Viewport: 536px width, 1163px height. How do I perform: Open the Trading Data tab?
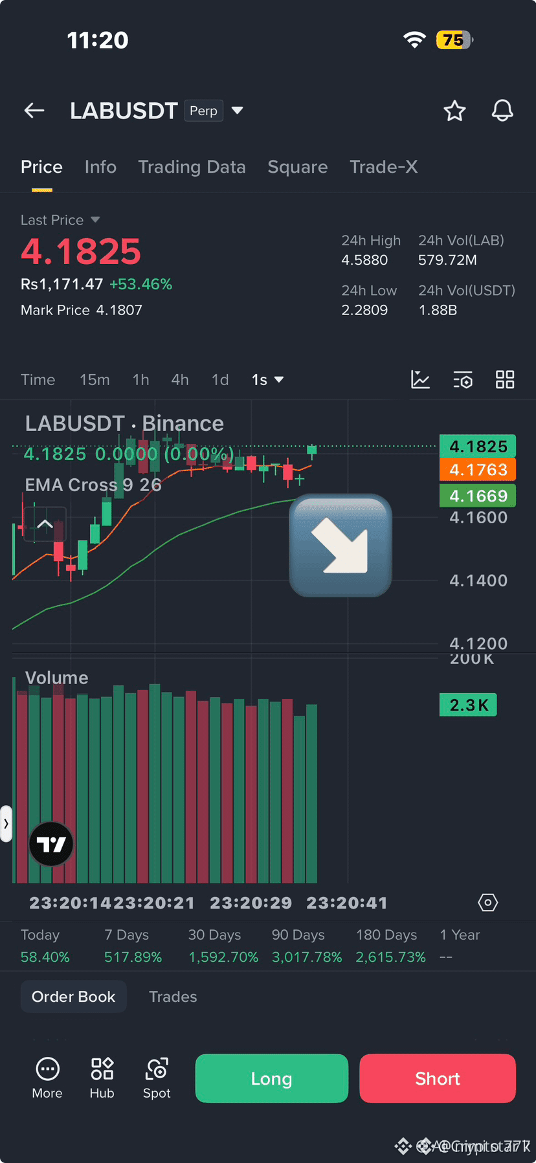(x=192, y=167)
